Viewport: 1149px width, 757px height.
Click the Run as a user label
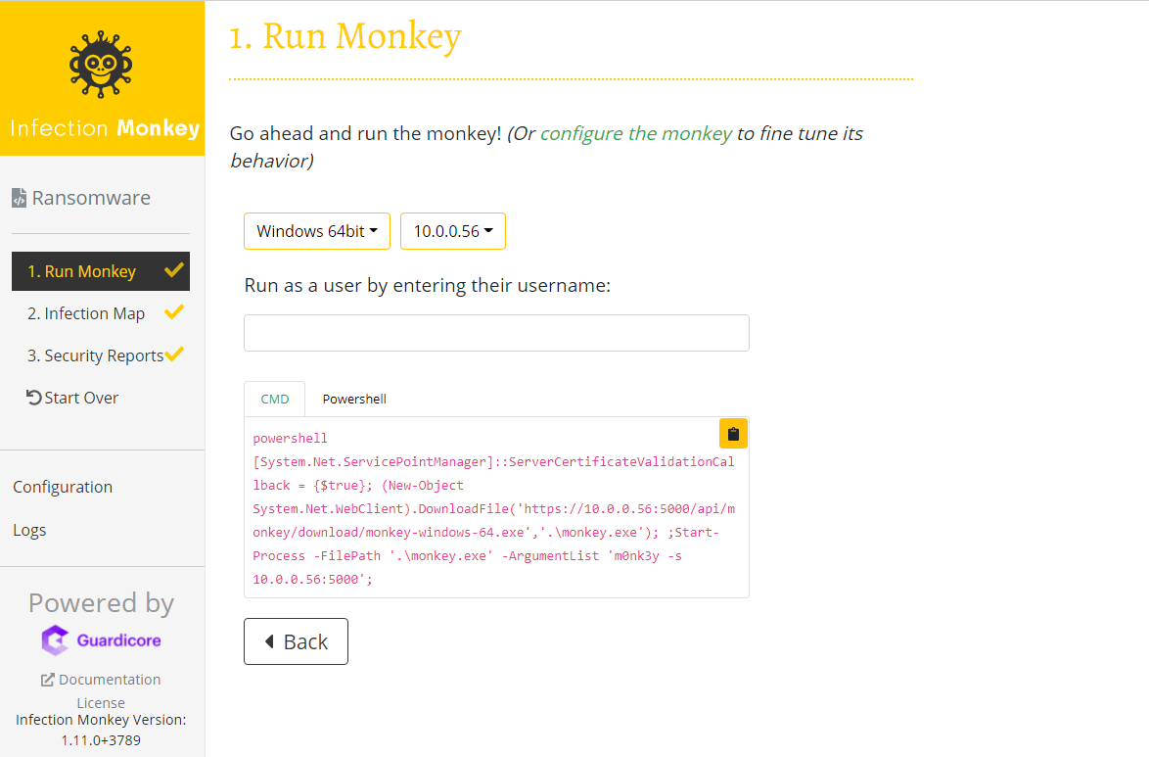[x=428, y=285]
